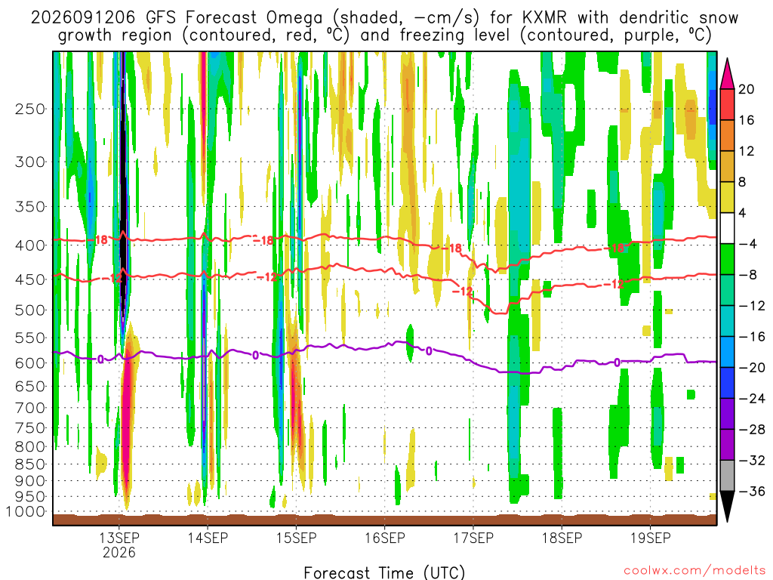Viewport: 773px width, 580px height.
Task: Click the 16SEP time axis label
Action: point(384,538)
